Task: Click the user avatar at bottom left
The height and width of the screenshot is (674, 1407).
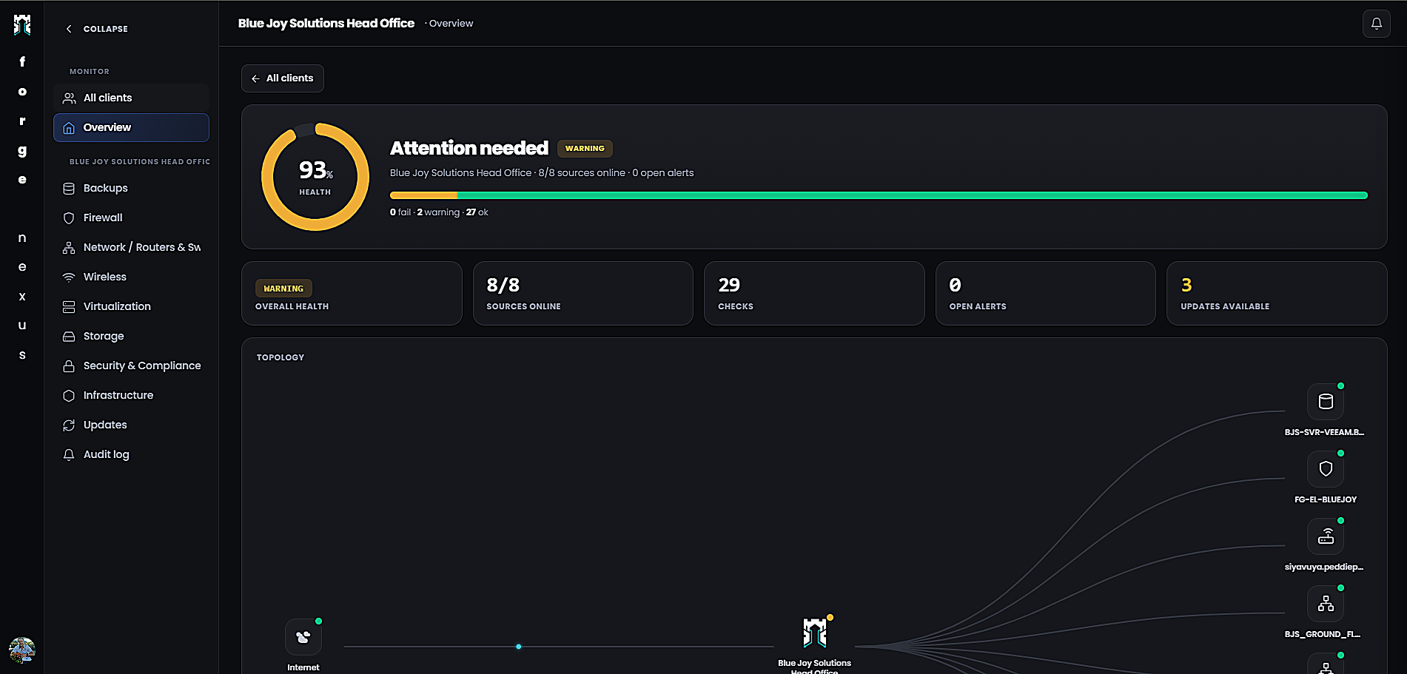Action: coord(22,650)
